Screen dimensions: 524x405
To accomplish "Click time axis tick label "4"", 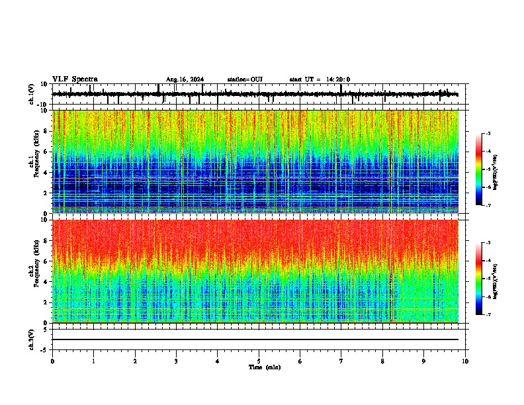I will point(218,361).
